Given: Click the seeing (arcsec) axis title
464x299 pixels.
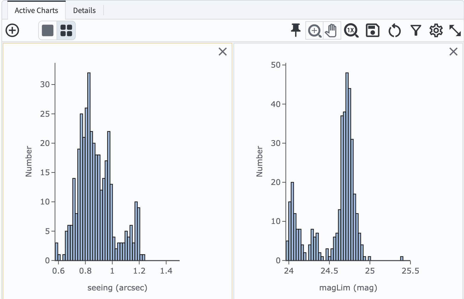Looking at the screenshot, I should point(117,288).
